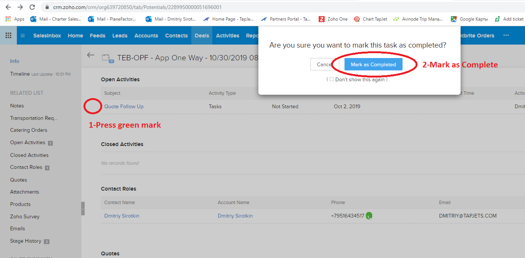
Task: Switch to the Leads tab
Action: (x=120, y=36)
